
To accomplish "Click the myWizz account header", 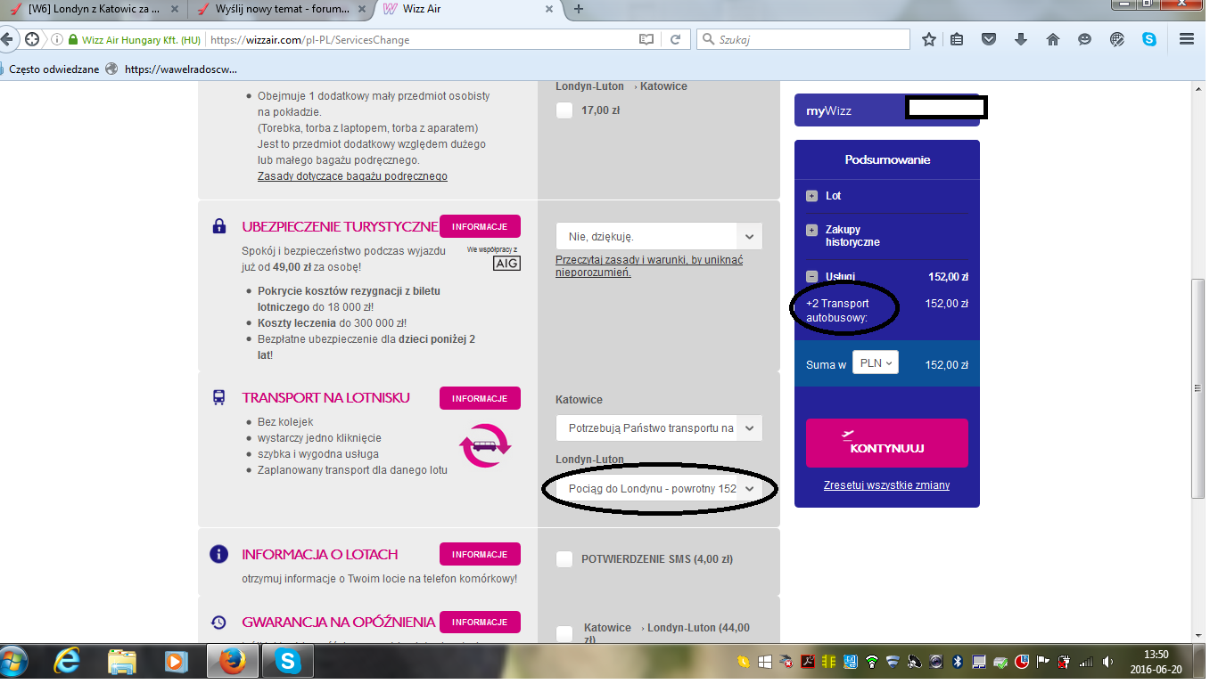I will [886, 110].
